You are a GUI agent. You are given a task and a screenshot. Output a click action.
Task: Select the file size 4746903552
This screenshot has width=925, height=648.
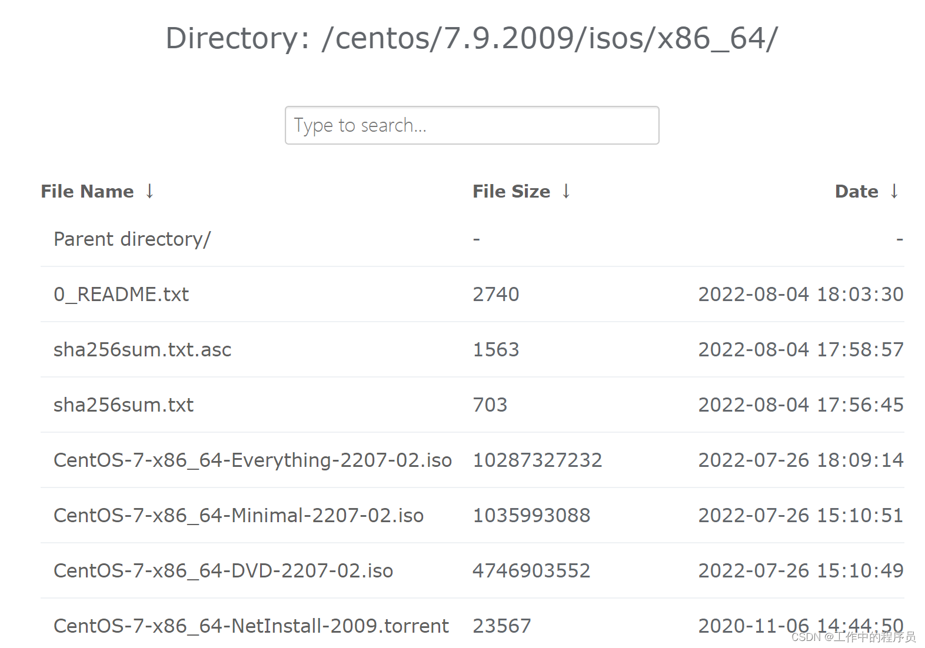click(x=532, y=571)
